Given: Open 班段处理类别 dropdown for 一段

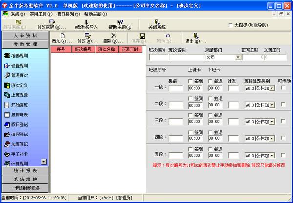Looking at the screenshot, I should pyautogui.click(x=272, y=88).
